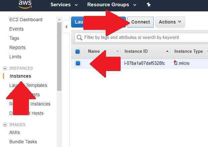Click the search magnifier icon
Image resolution: width=208 pixels, height=147 pixels.
(x=79, y=37)
